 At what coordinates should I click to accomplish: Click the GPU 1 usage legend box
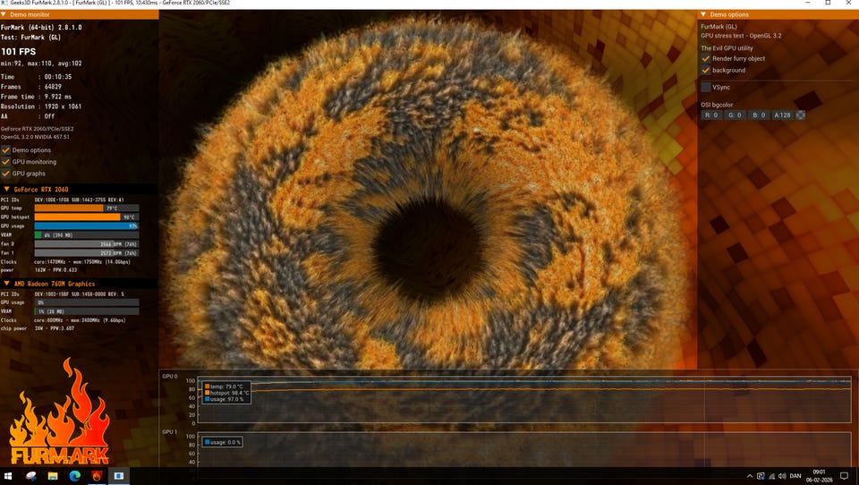tap(222, 442)
